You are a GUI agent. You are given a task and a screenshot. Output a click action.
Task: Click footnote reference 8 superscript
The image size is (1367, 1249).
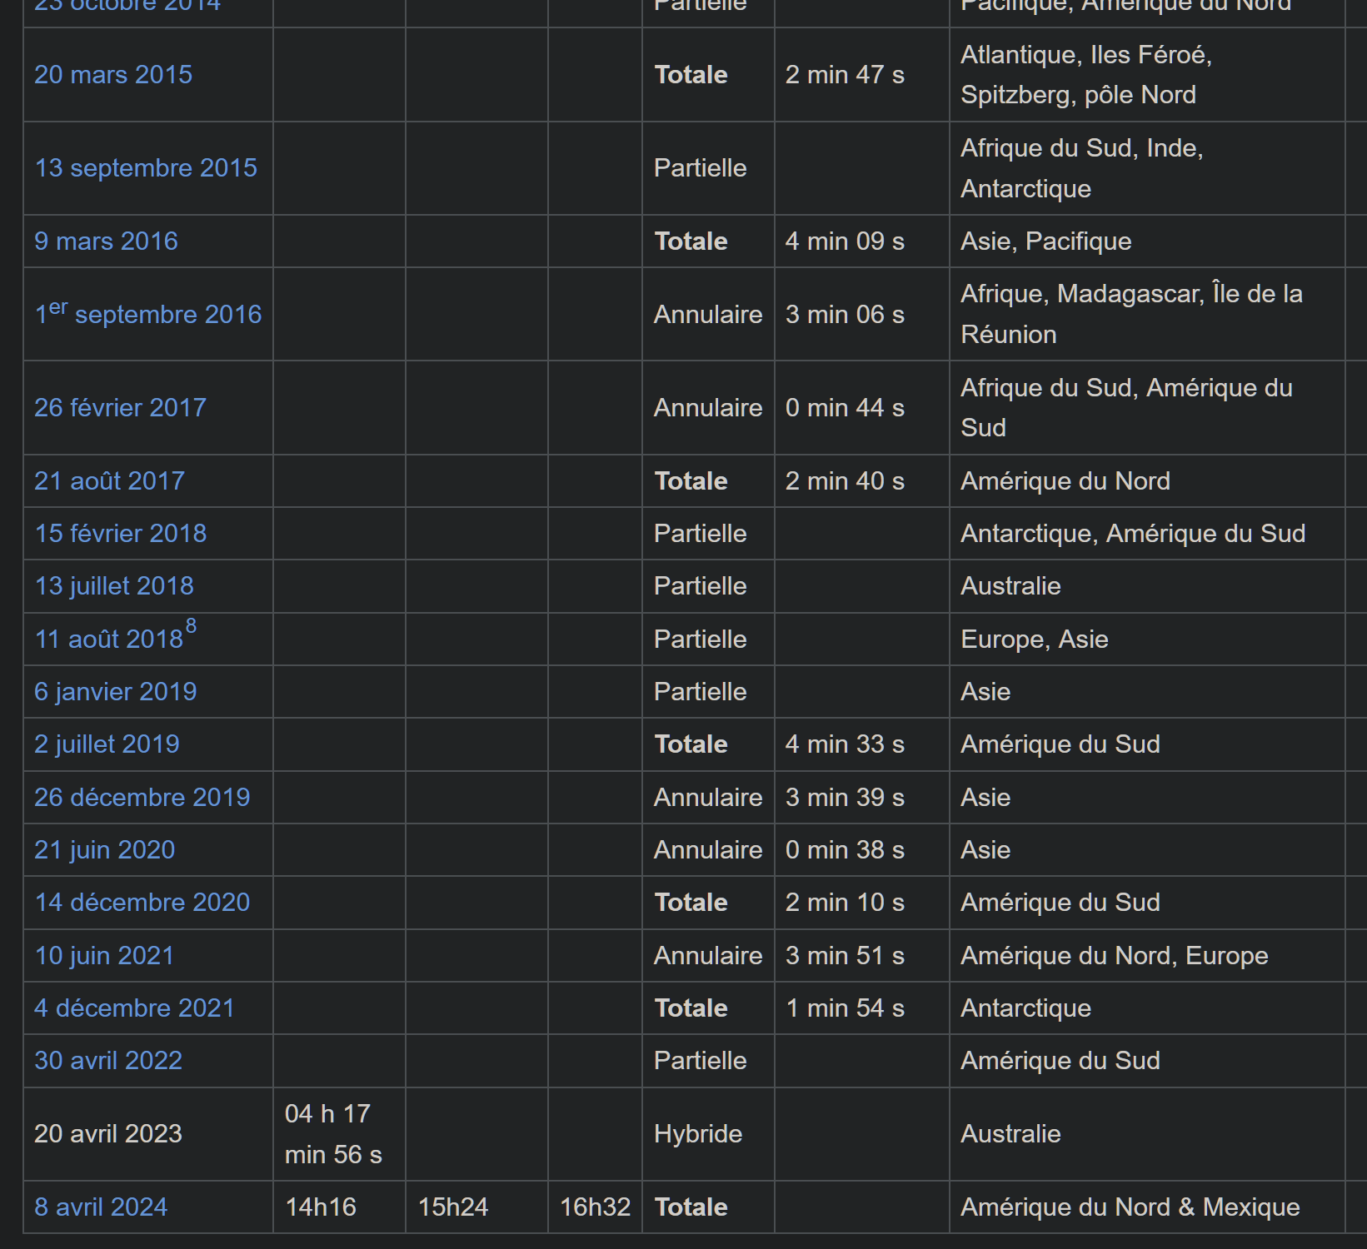pos(192,626)
